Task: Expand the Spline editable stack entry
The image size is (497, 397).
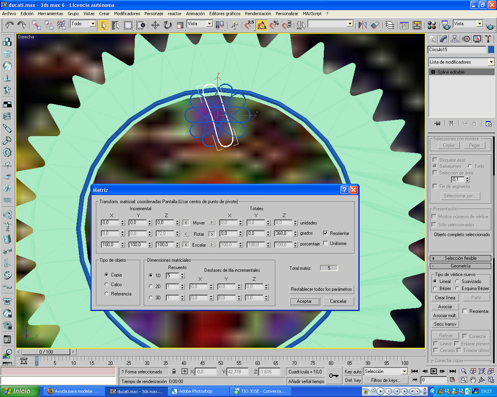Action: point(433,72)
